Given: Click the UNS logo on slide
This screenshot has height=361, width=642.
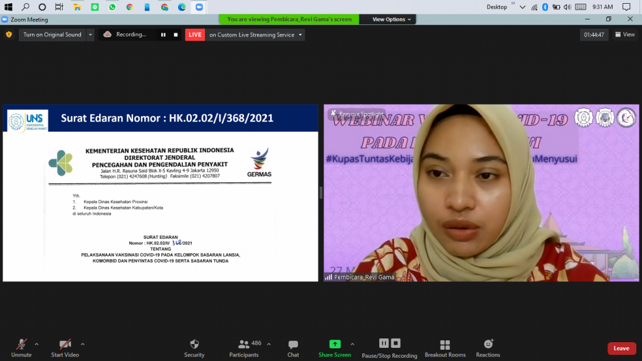Looking at the screenshot, I should tap(28, 121).
